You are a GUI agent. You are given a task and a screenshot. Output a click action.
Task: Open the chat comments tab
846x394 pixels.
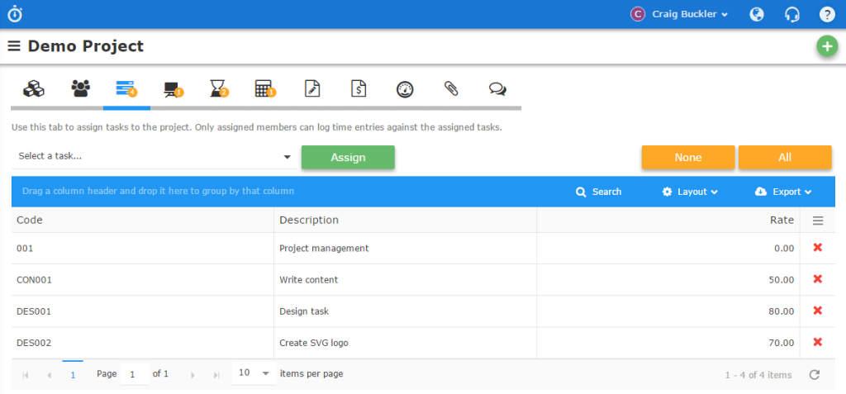[x=497, y=89]
